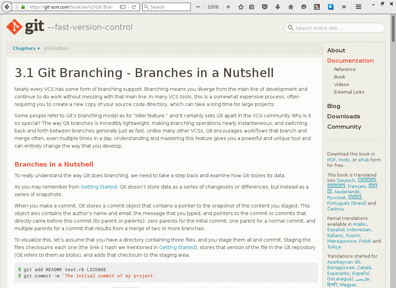396x288 pixels.
Task: Expand more toolbar tools chevron
Action: click(x=344, y=7)
